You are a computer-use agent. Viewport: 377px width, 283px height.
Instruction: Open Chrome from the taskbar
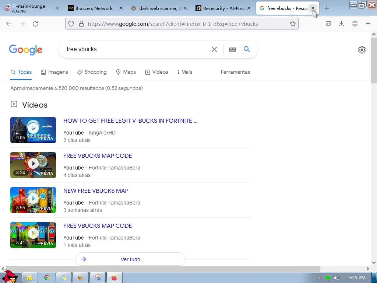[46, 278]
